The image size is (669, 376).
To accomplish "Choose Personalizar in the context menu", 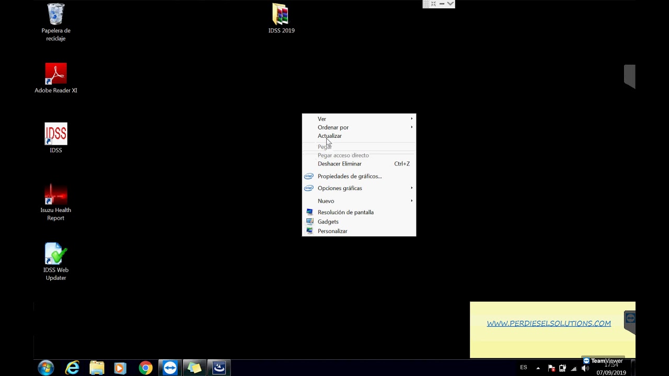I will pyautogui.click(x=359, y=231).
